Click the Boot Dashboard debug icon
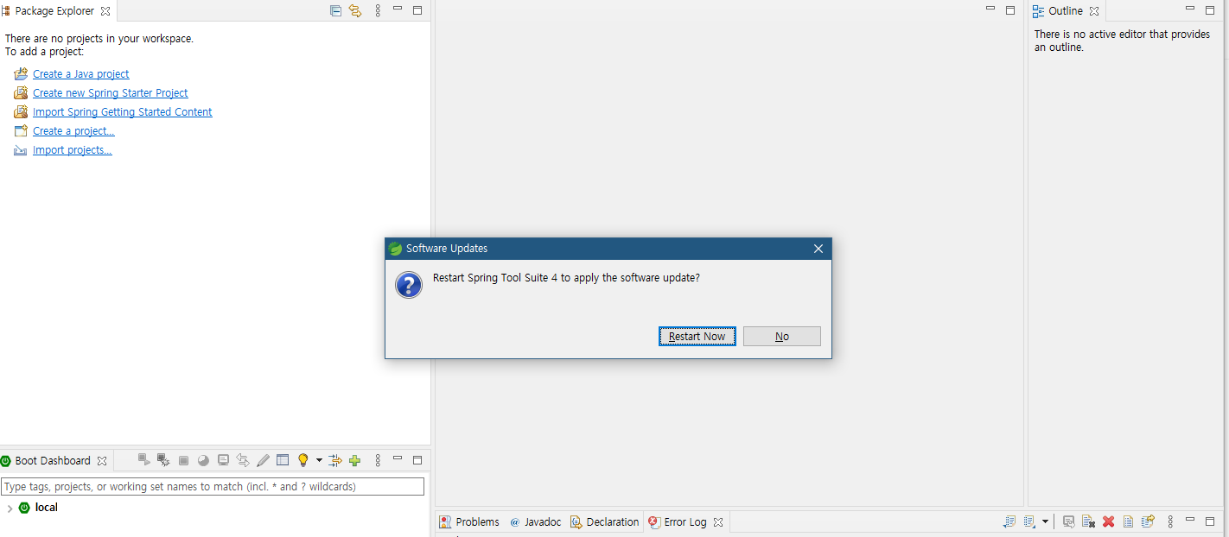This screenshot has width=1229, height=537. click(162, 461)
